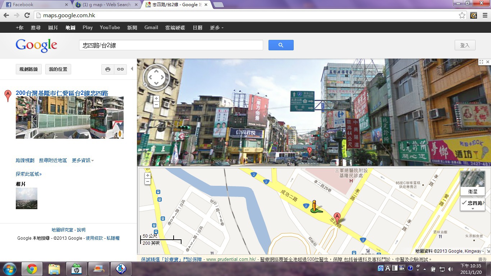Click the network tray icon
Screen dimensions: 491x276
point(442,268)
